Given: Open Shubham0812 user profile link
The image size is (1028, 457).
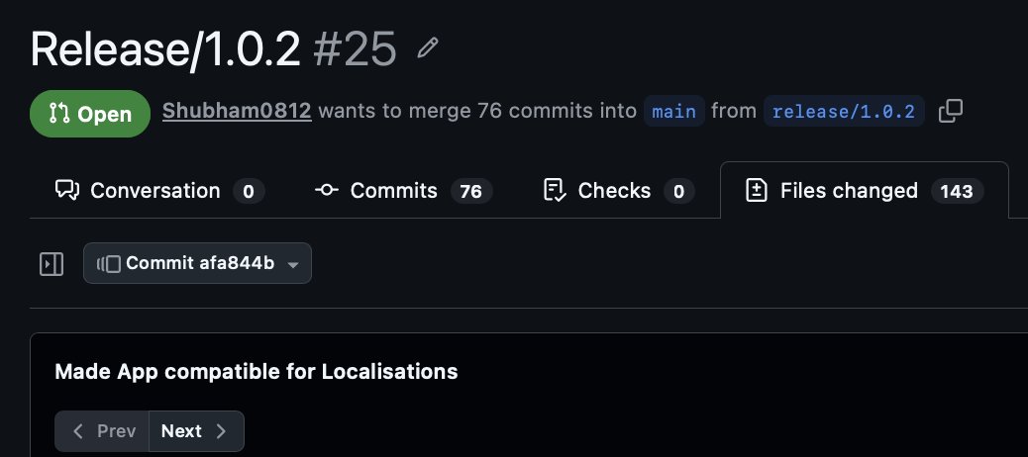Looking at the screenshot, I should point(237,111).
